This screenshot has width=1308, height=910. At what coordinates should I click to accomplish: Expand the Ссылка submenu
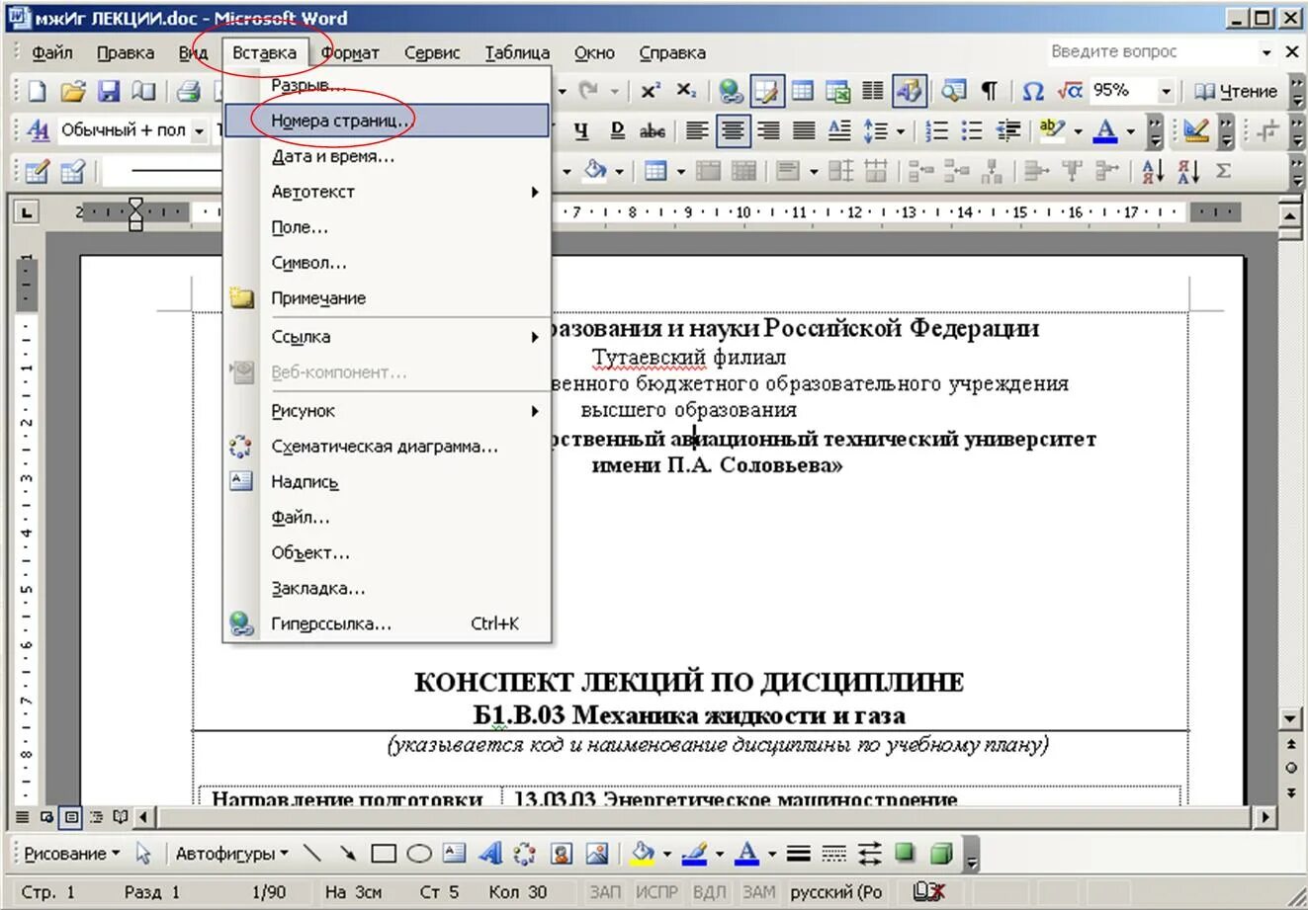(x=387, y=337)
